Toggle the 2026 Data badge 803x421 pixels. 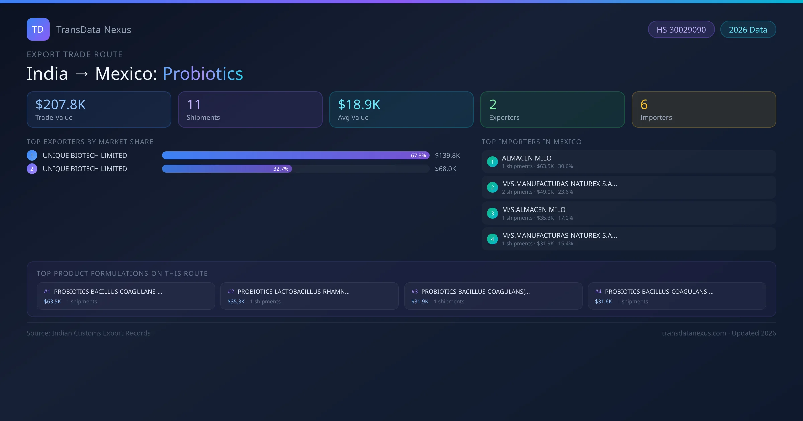tap(748, 29)
